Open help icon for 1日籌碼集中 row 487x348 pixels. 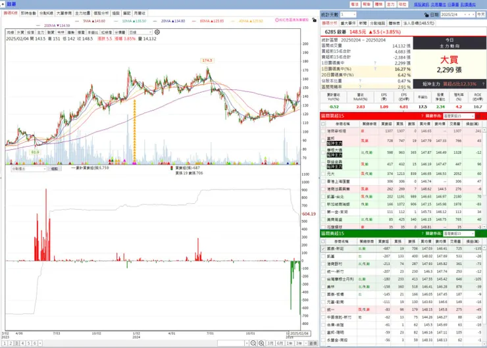(x=375, y=63)
